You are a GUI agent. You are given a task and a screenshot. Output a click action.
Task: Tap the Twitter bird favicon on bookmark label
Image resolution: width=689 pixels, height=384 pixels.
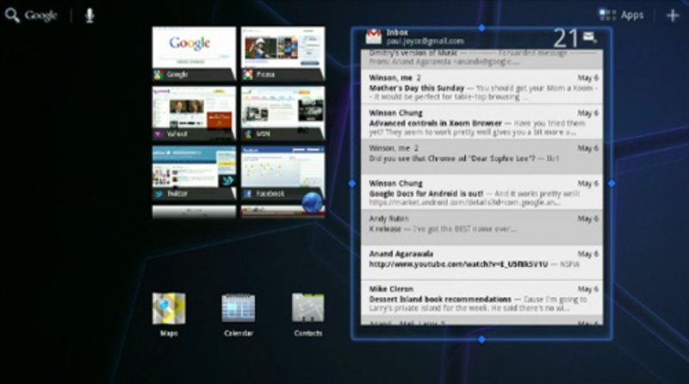tap(158, 194)
